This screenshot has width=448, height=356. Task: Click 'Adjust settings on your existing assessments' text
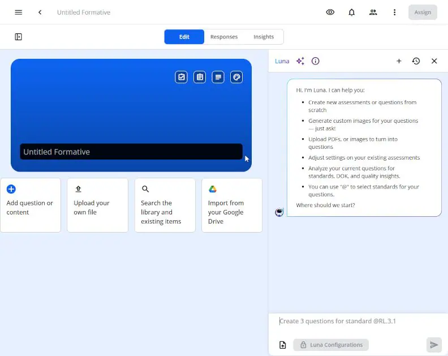(364, 157)
